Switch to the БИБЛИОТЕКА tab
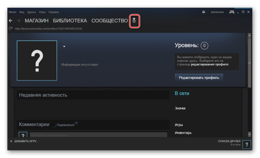The height and width of the screenshot is (158, 260). pos(70,20)
